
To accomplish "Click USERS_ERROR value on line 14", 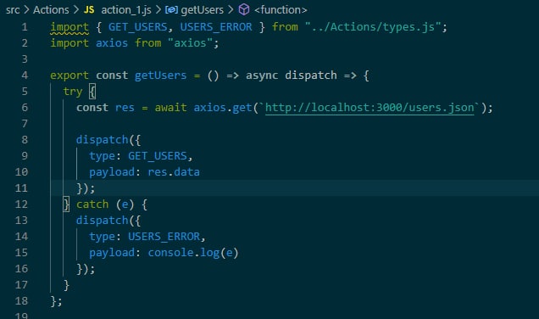I will pyautogui.click(x=164, y=237).
